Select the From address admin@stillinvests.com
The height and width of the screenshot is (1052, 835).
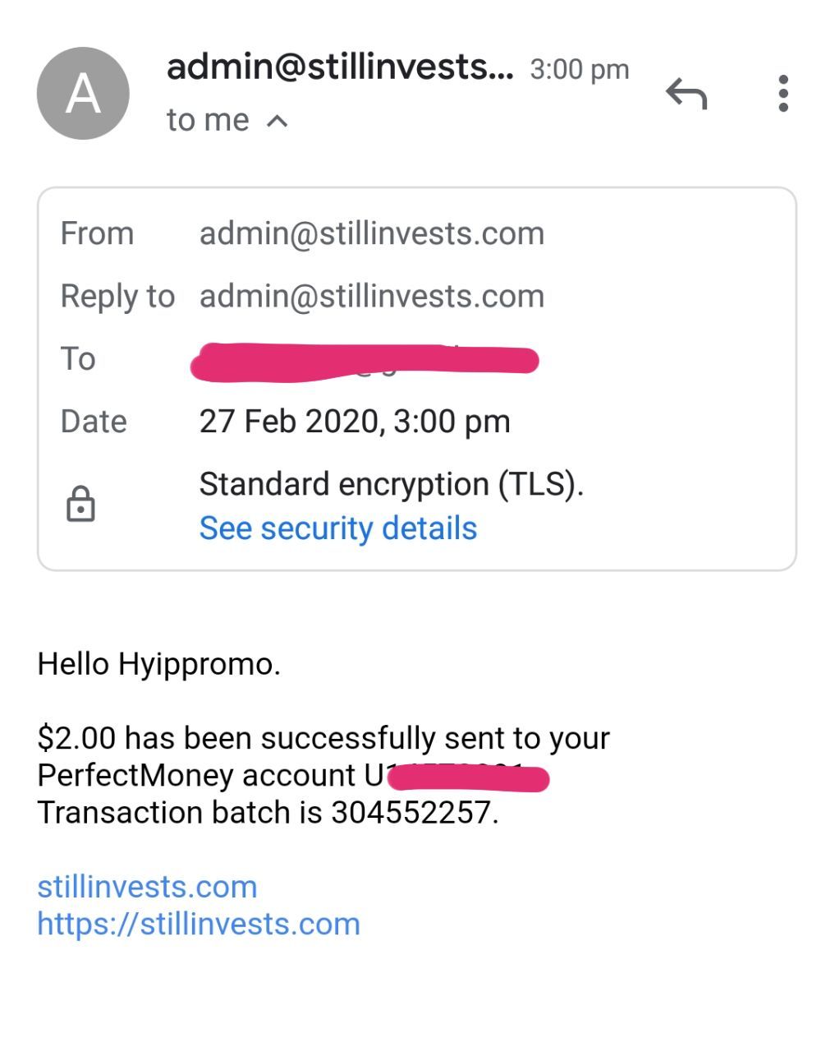pos(372,233)
